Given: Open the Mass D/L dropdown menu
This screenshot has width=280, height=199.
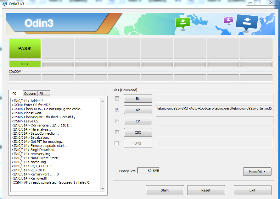Looking at the screenshot, I should coord(257,172).
